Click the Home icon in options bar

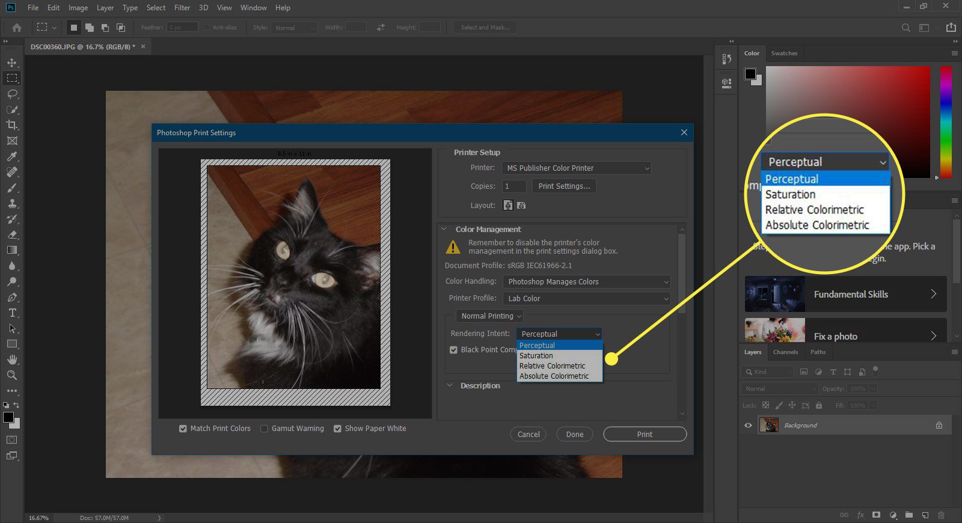click(x=17, y=28)
